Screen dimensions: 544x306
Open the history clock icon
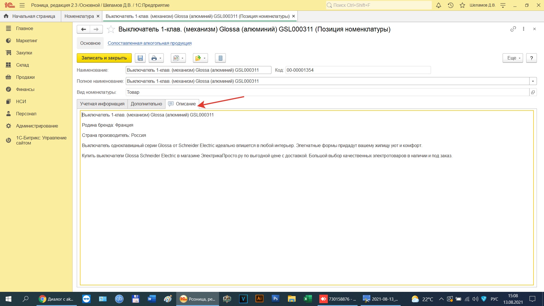click(x=450, y=5)
